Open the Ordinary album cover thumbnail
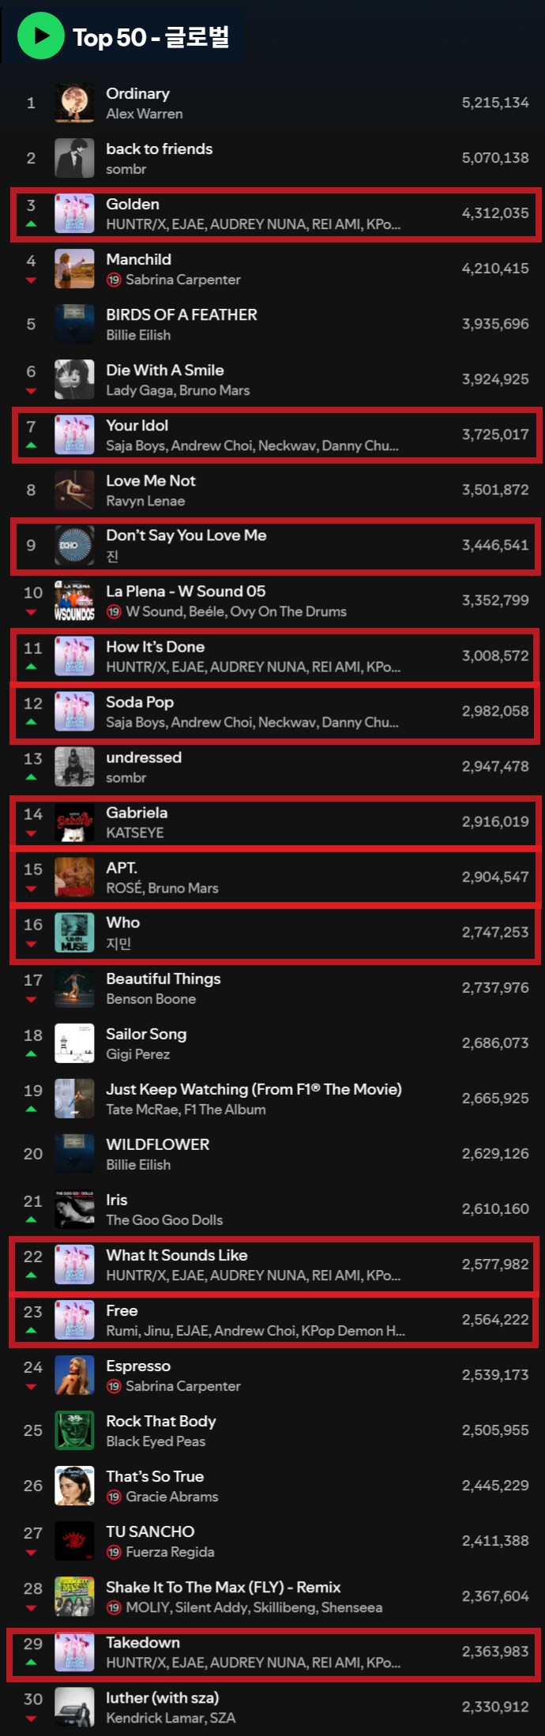Screen dimensions: 545x1736 (x=74, y=103)
